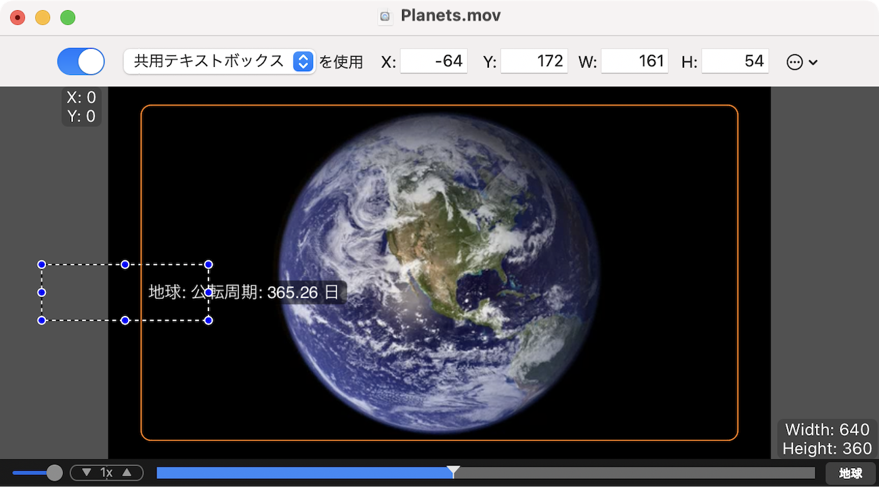This screenshot has width=879, height=487.
Task: Decrease playback speed with the down triangle
Action: (x=86, y=473)
